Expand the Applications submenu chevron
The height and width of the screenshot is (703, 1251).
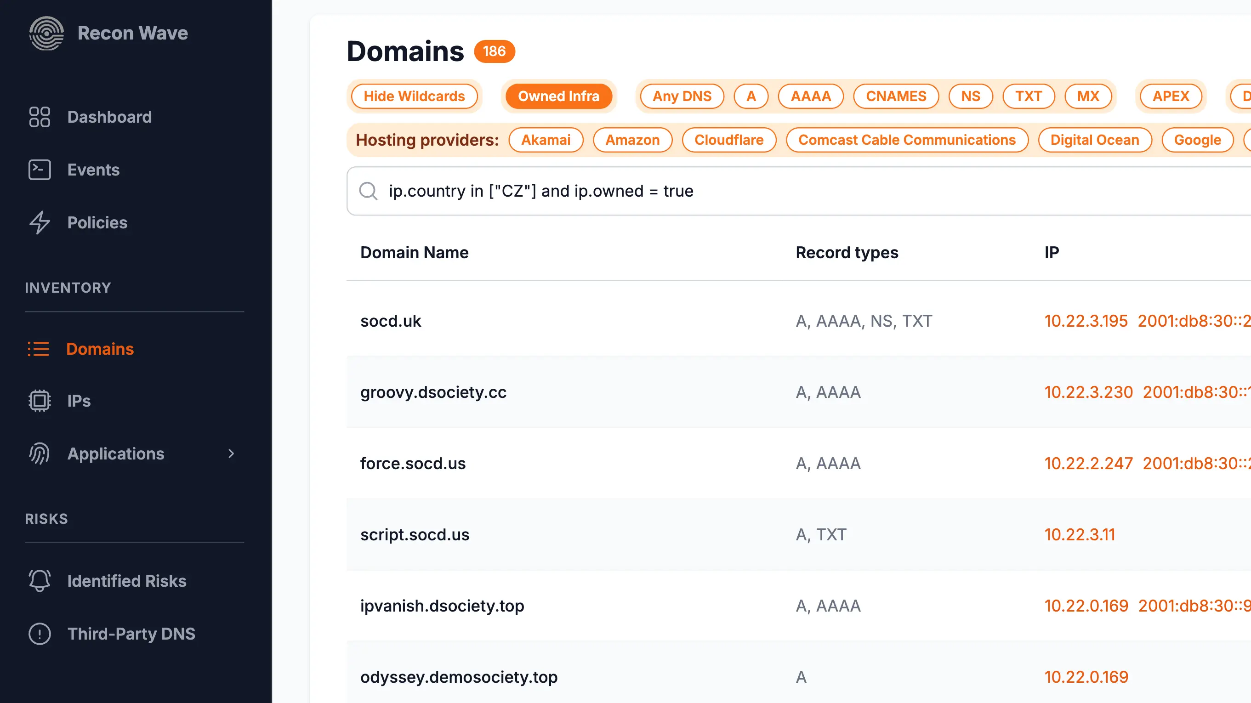(231, 454)
